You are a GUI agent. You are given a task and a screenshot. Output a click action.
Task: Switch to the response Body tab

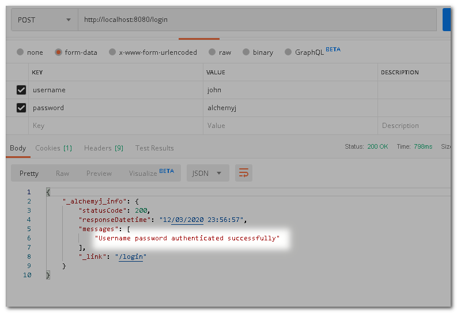(18, 148)
